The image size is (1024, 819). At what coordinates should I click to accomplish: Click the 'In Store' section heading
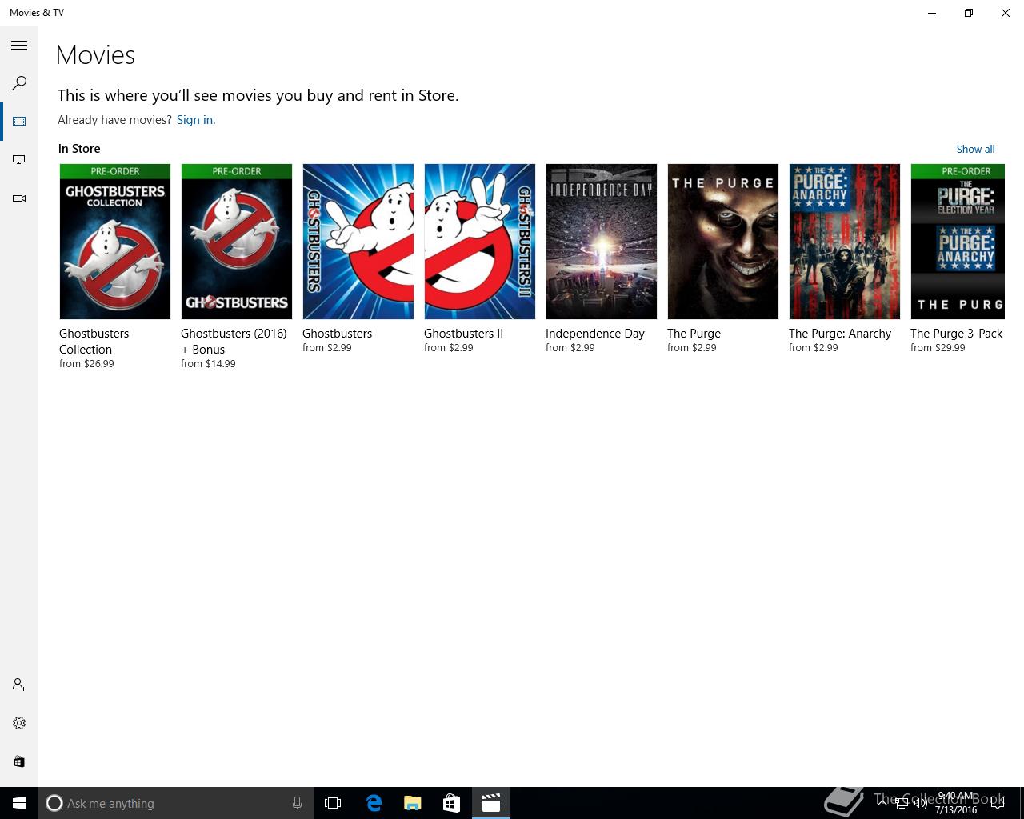[79, 149]
